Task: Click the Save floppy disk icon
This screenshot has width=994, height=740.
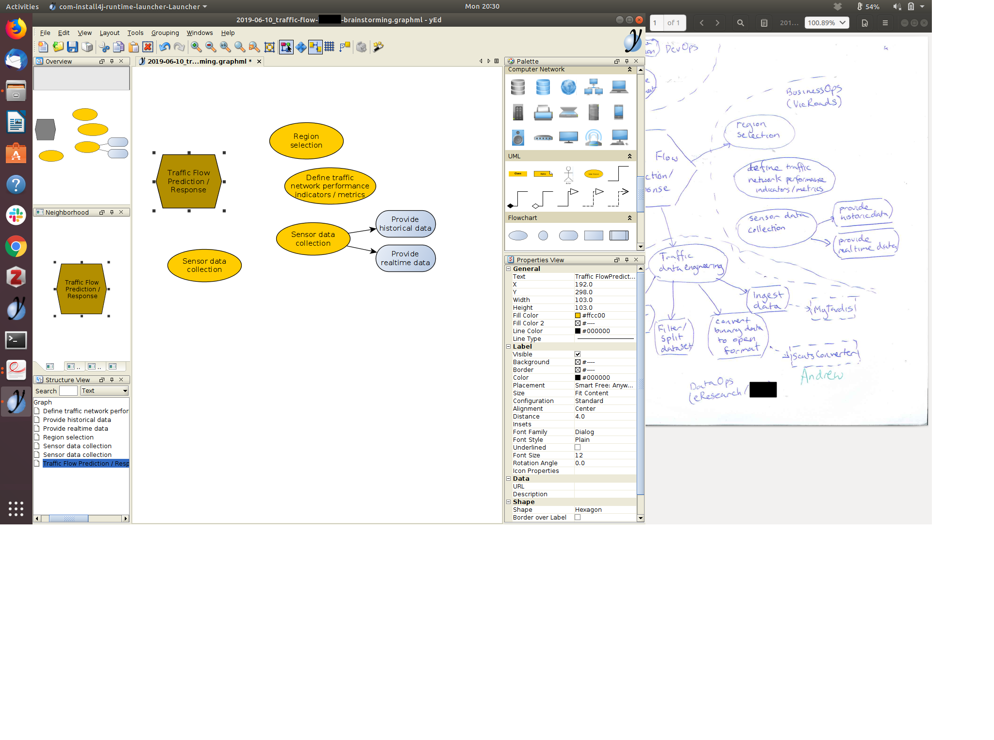Action: click(x=72, y=47)
